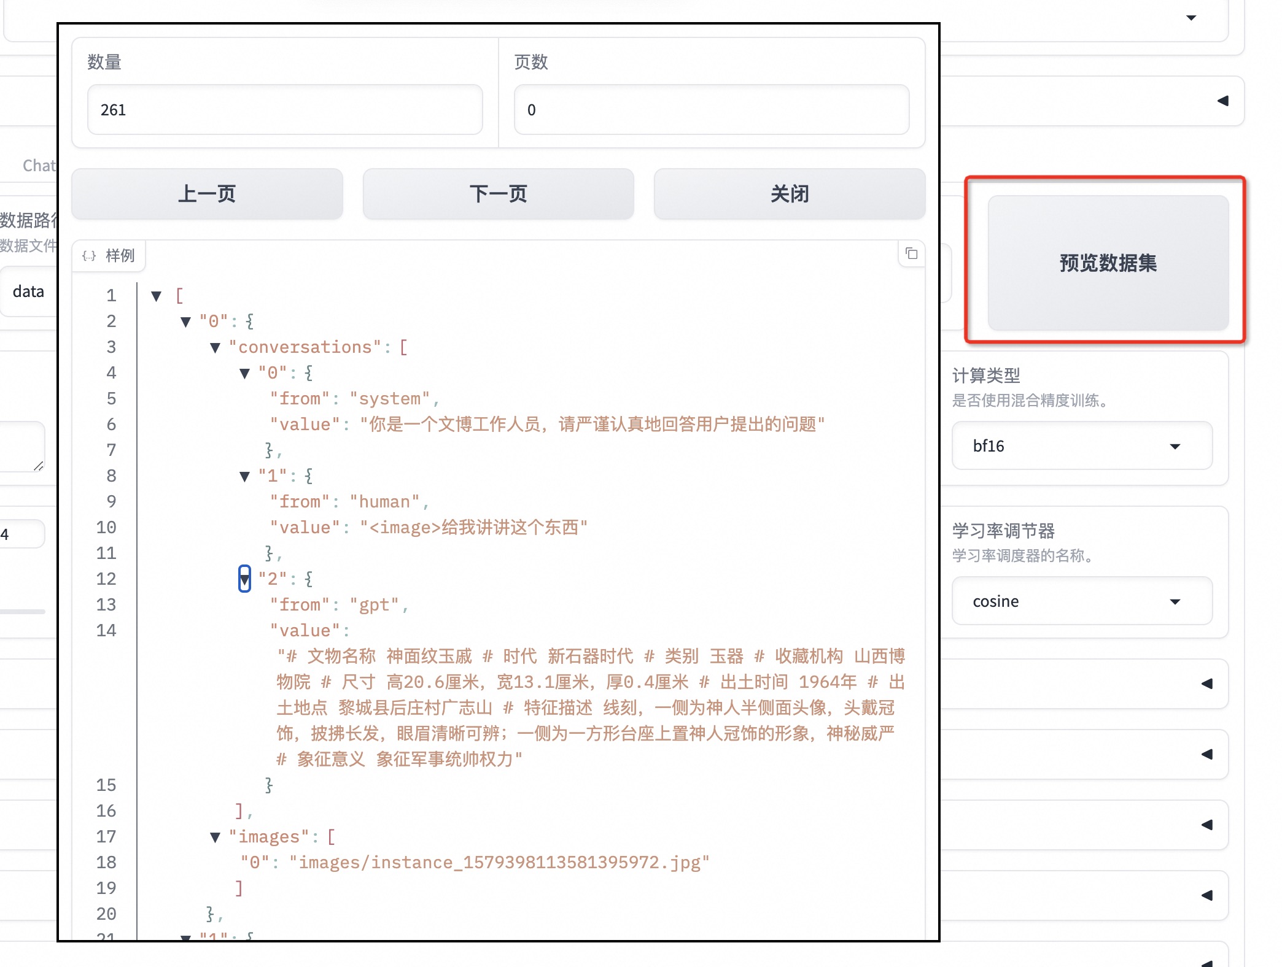The width and height of the screenshot is (1282, 967).
Task: Collapse the "images" array node
Action: (x=216, y=838)
